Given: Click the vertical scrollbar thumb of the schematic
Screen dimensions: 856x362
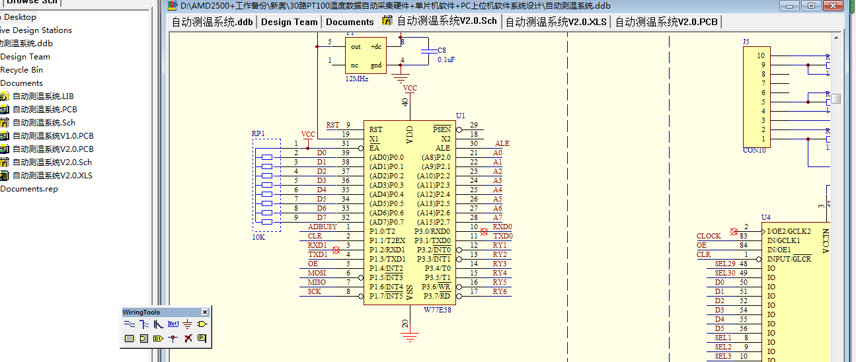Looking at the screenshot, I should coord(836,98).
